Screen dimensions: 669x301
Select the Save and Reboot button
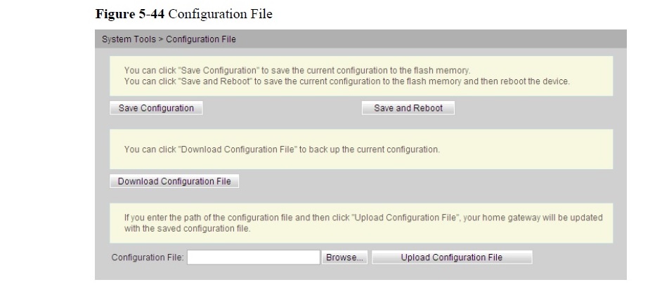408,108
